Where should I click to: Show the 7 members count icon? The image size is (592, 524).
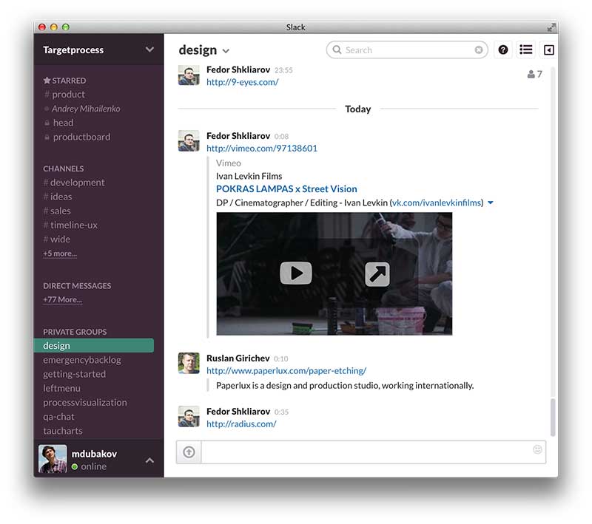[534, 74]
